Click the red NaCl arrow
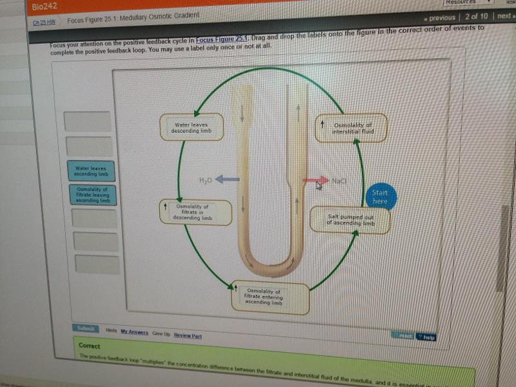 [x=315, y=181]
